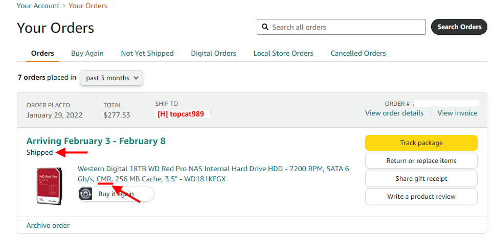Expand the past 3 months dropdown
The height and width of the screenshot is (236, 494).
[111, 78]
